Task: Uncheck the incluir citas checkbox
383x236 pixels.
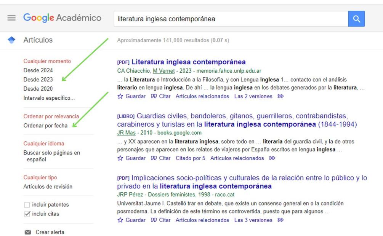Action: (27, 214)
